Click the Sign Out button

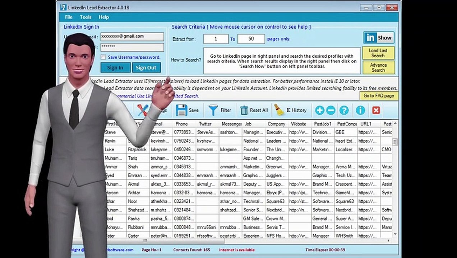tap(146, 67)
